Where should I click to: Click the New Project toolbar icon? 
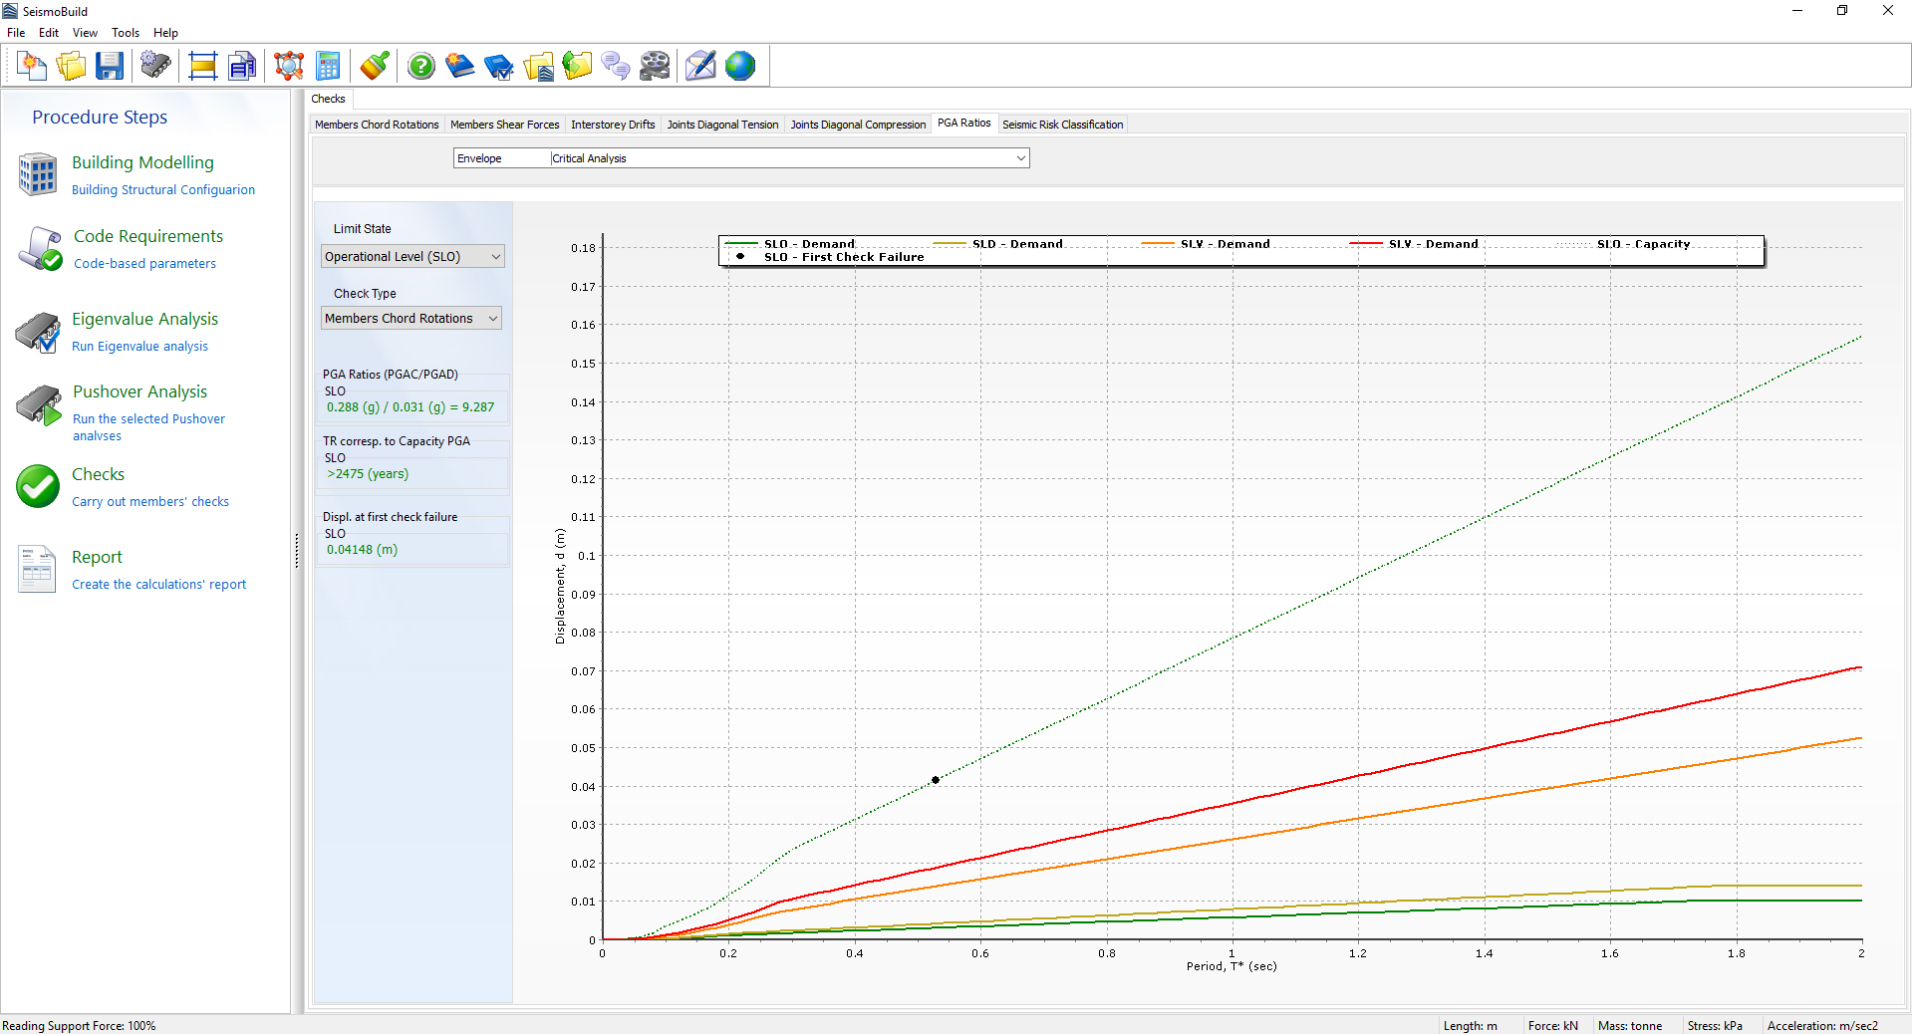tap(32, 67)
